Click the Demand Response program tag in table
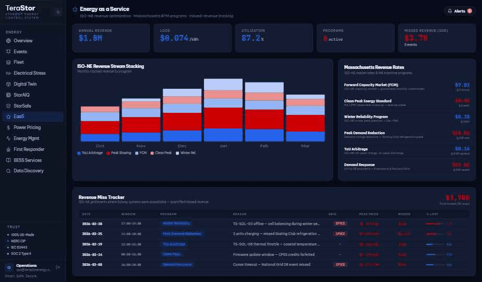This screenshot has height=282, width=482. click(x=177, y=264)
